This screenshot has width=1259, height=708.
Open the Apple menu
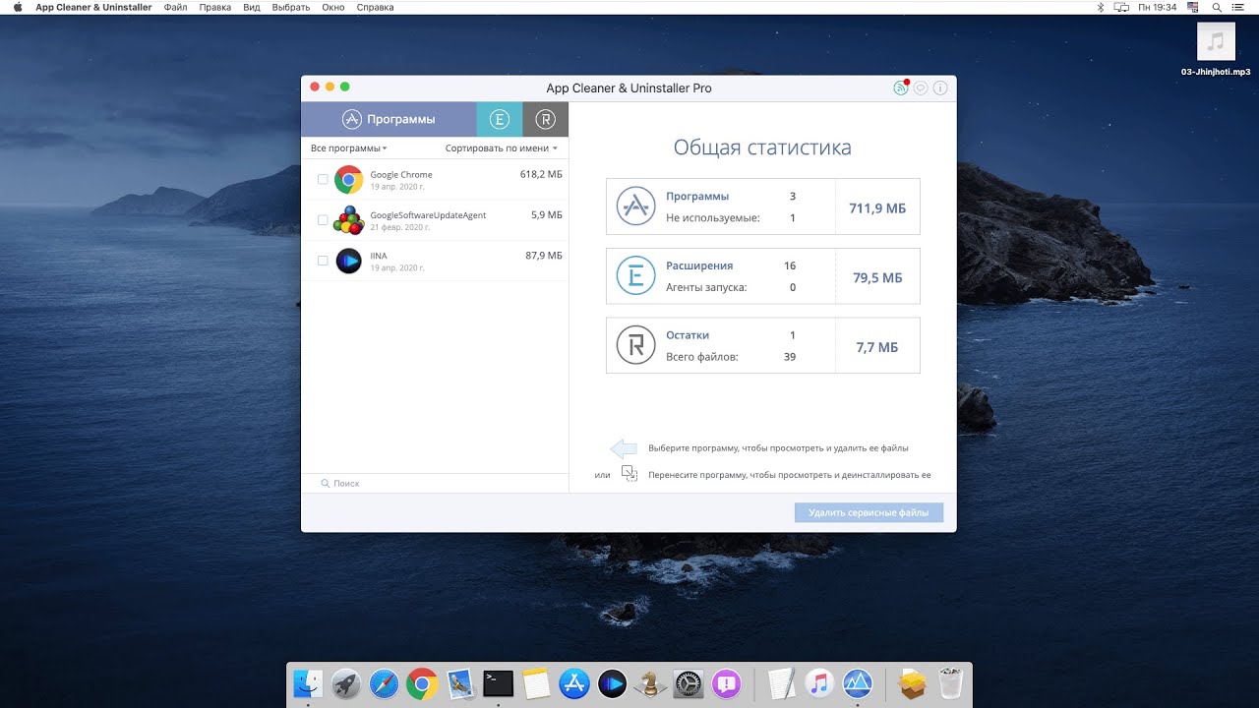pyautogui.click(x=17, y=7)
